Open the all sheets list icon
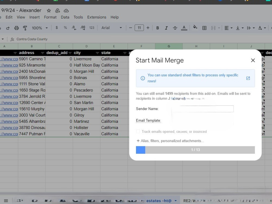The image size is (272, 204). (6, 201)
